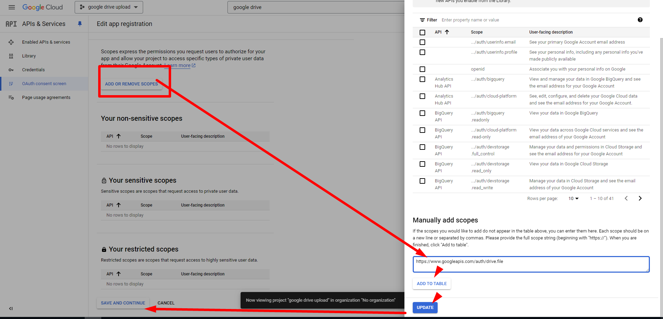Click the google drive search field
The image size is (663, 319).
(316, 7)
